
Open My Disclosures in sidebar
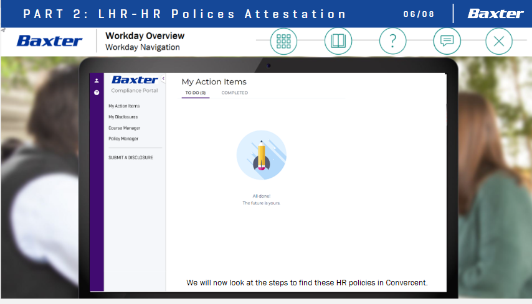click(x=123, y=117)
